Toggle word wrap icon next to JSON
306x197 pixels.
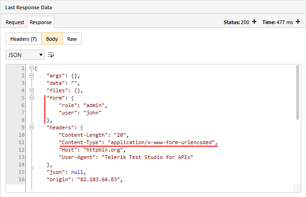[51, 55]
